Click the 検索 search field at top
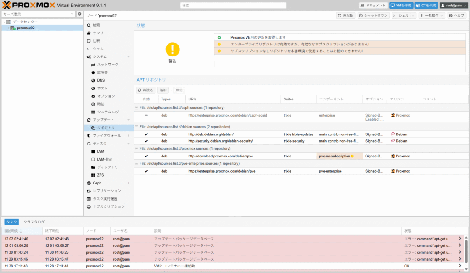The height and width of the screenshot is (273, 470). (233, 6)
